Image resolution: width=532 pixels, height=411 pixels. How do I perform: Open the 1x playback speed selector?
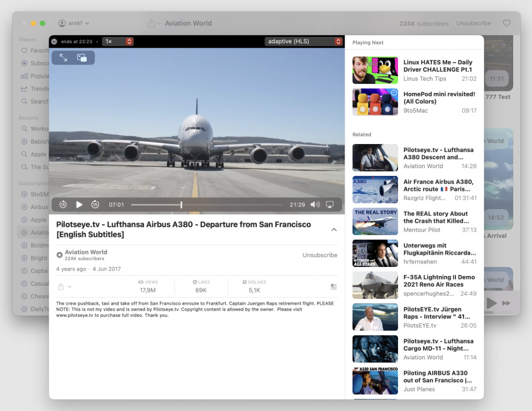118,41
